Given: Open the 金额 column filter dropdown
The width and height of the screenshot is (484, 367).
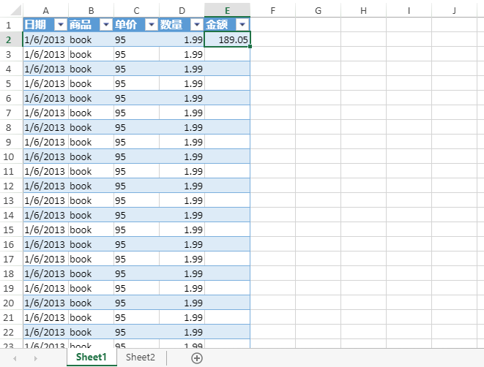Looking at the screenshot, I should pos(242,24).
